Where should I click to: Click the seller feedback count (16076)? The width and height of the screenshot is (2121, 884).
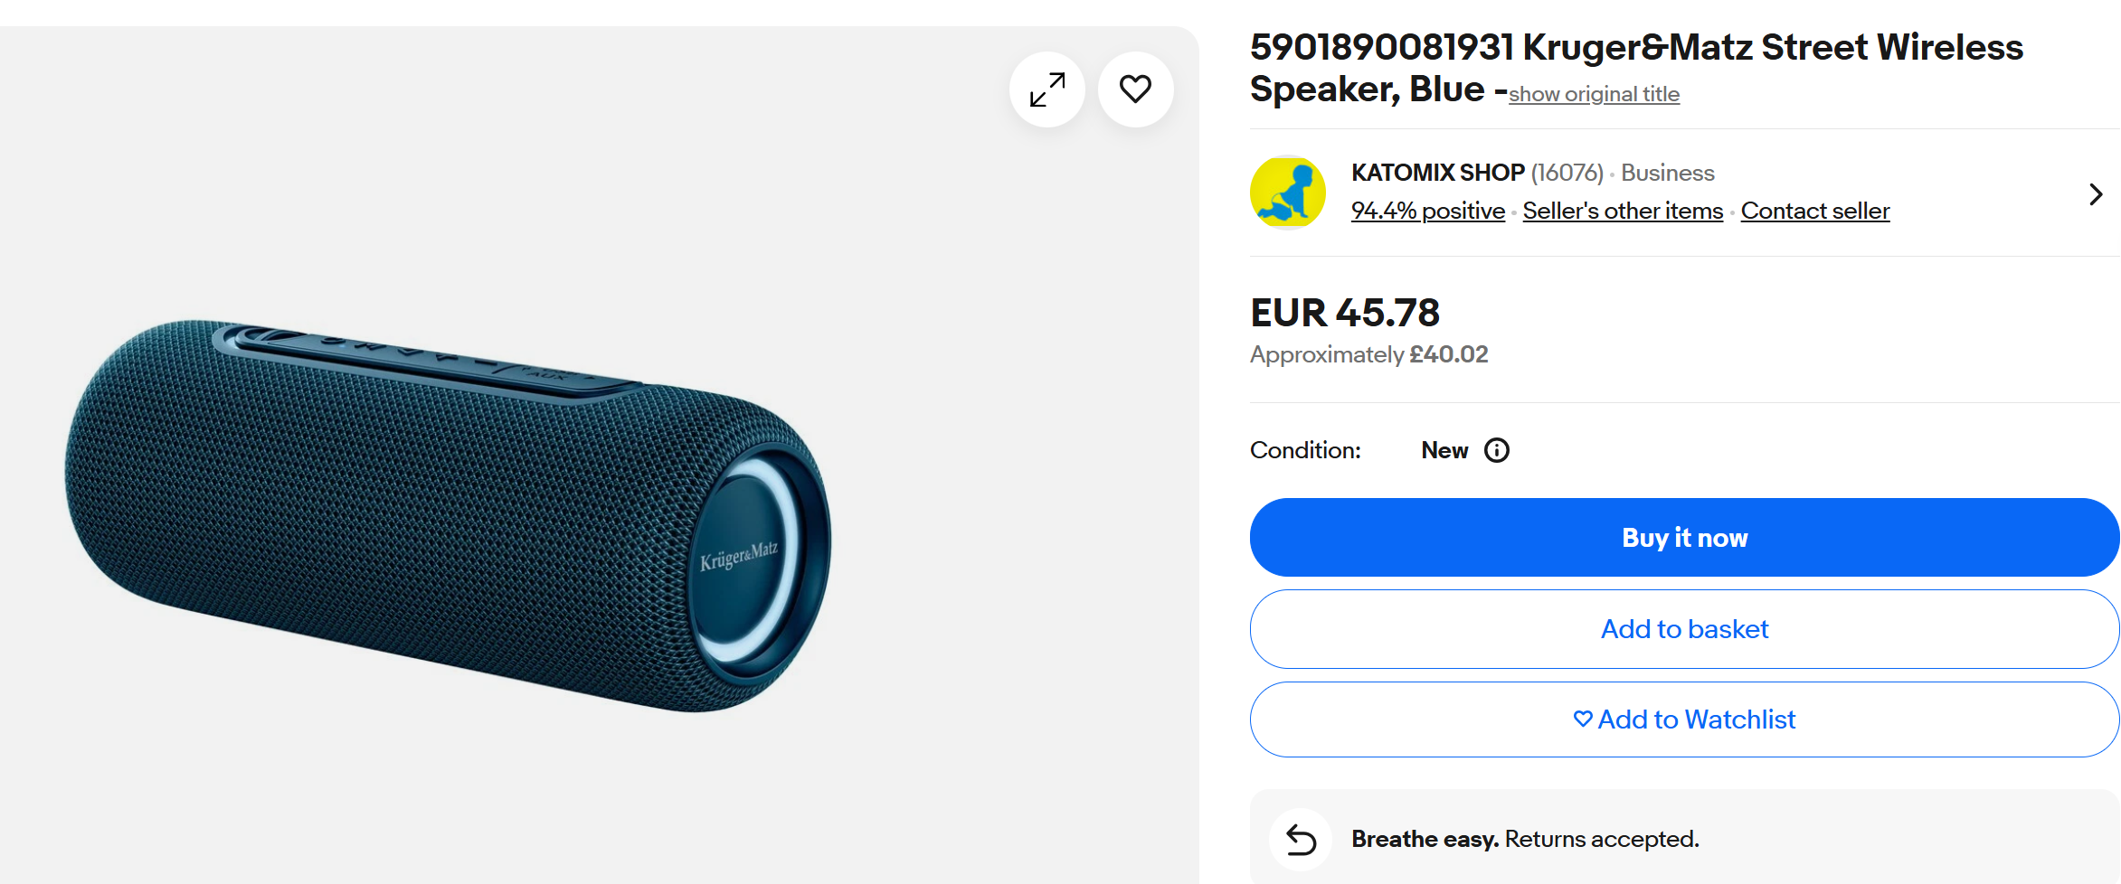[x=1567, y=173]
